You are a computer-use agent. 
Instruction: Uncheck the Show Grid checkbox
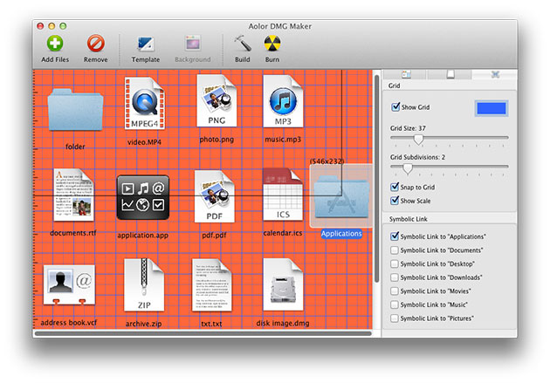(x=395, y=107)
